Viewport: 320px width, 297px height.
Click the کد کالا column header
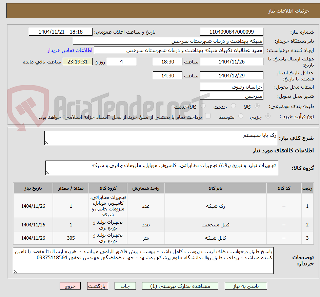click(284, 188)
